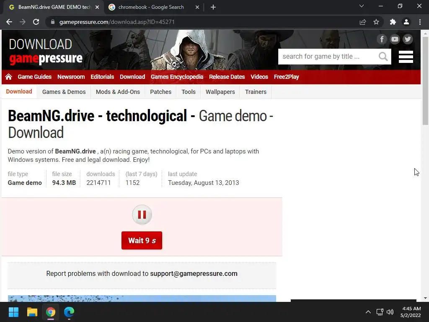Open Download in red navbar
This screenshot has height=322, width=429.
click(x=132, y=77)
